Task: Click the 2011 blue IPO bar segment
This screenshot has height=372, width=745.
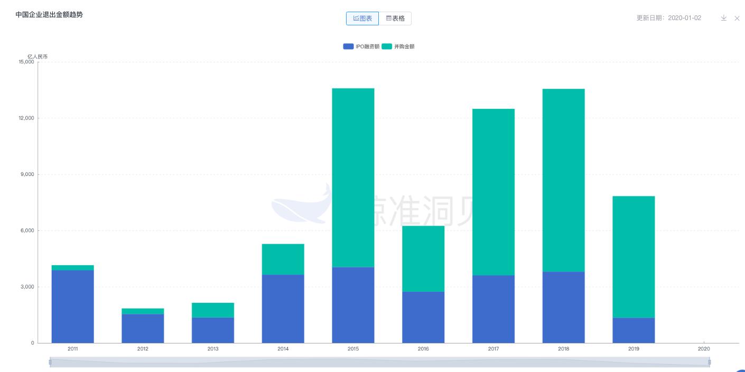Action: point(73,306)
